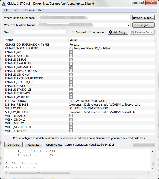Expand the build binaries path dropdown

[128, 25]
